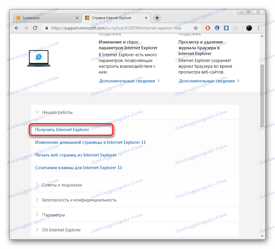The height and width of the screenshot is (249, 275).
Task: Open a new tab with the plus button
Action: pos(157,18)
